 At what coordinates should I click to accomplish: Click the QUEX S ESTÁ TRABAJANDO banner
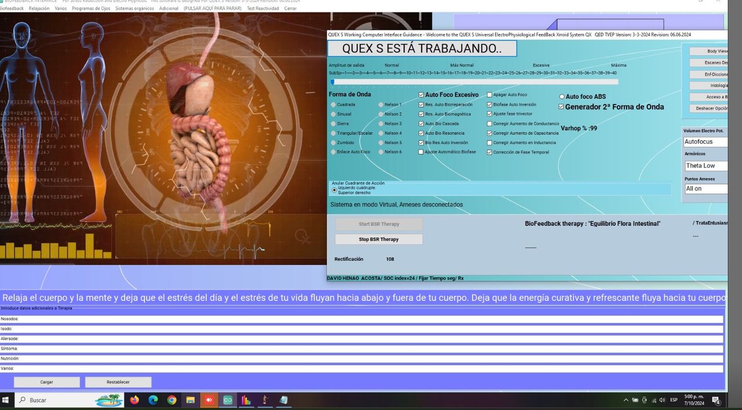pos(422,49)
